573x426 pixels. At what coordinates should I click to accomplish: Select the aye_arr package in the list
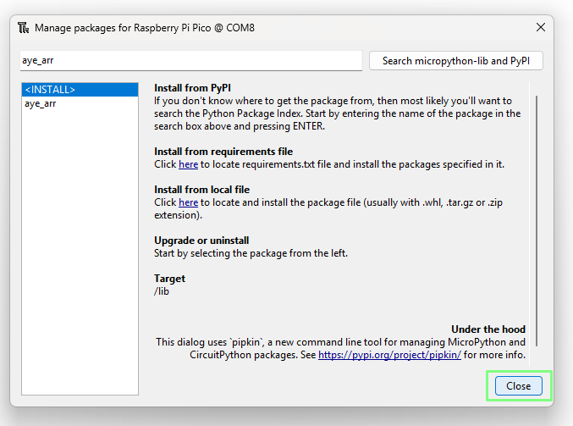pos(80,103)
